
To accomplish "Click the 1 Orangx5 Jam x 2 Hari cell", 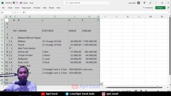I will 55,69.
